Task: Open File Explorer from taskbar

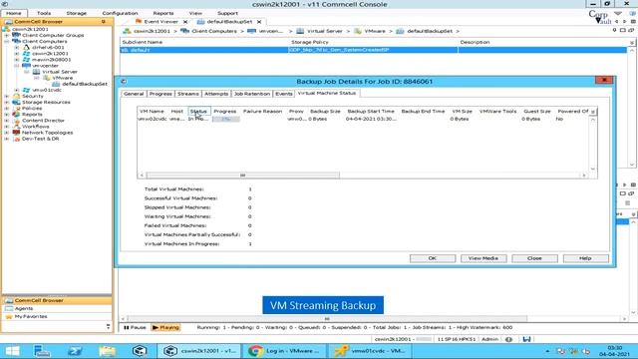Action: (x=107, y=351)
